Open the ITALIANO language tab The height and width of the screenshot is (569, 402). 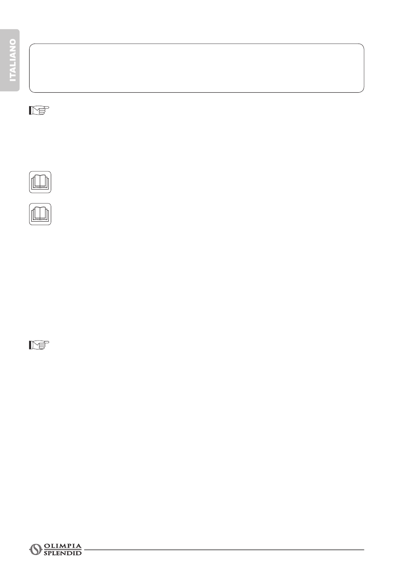pyautogui.click(x=10, y=60)
